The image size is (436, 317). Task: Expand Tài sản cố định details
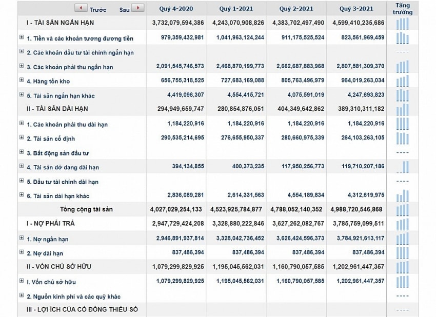tap(22, 138)
